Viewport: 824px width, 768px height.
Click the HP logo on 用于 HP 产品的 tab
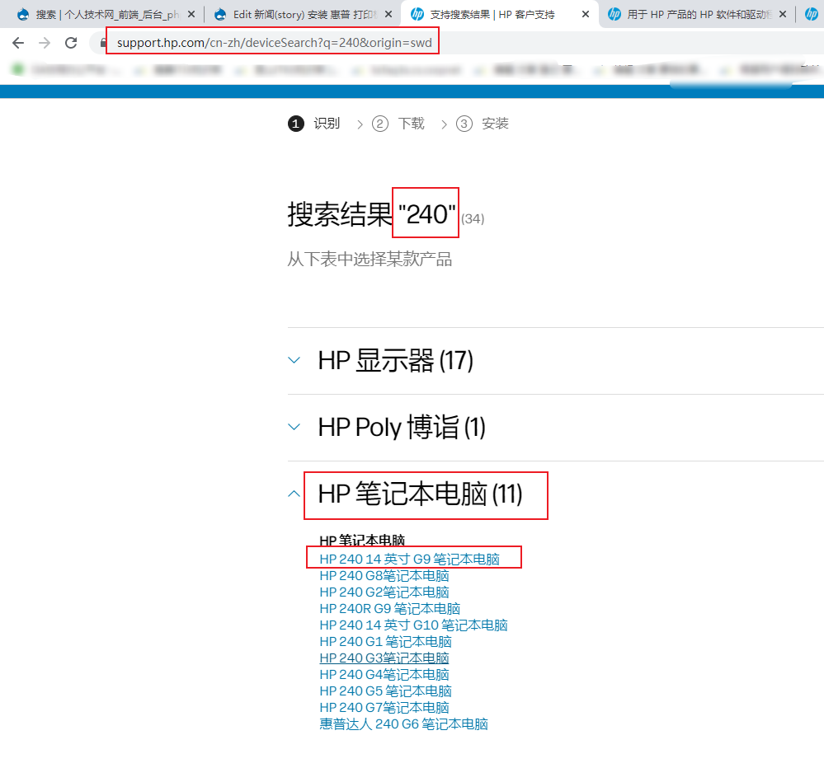[x=614, y=14]
